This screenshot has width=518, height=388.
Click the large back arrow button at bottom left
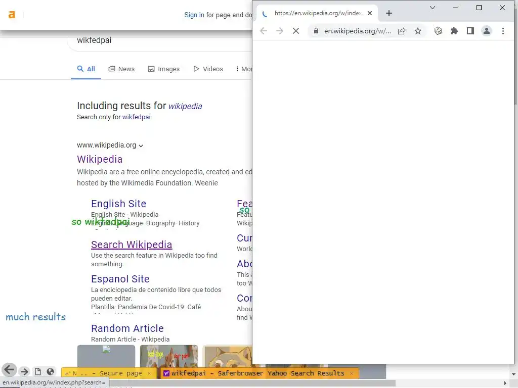[9, 370]
